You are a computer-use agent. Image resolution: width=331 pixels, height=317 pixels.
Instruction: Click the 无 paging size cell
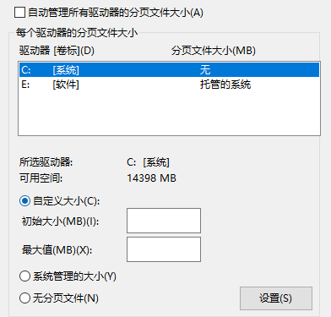point(205,70)
